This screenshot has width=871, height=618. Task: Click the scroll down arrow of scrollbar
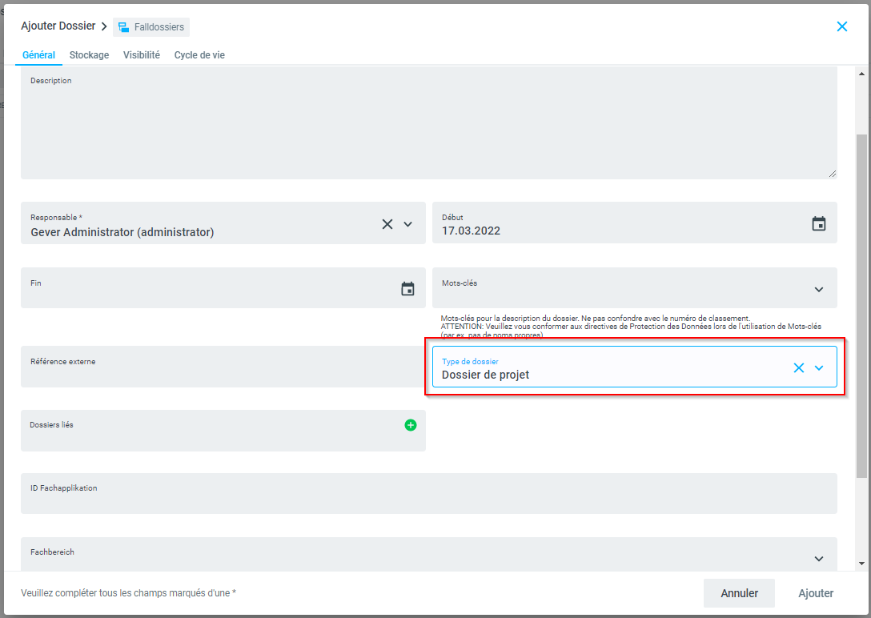click(861, 564)
